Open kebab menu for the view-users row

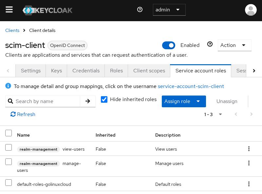(x=249, y=149)
